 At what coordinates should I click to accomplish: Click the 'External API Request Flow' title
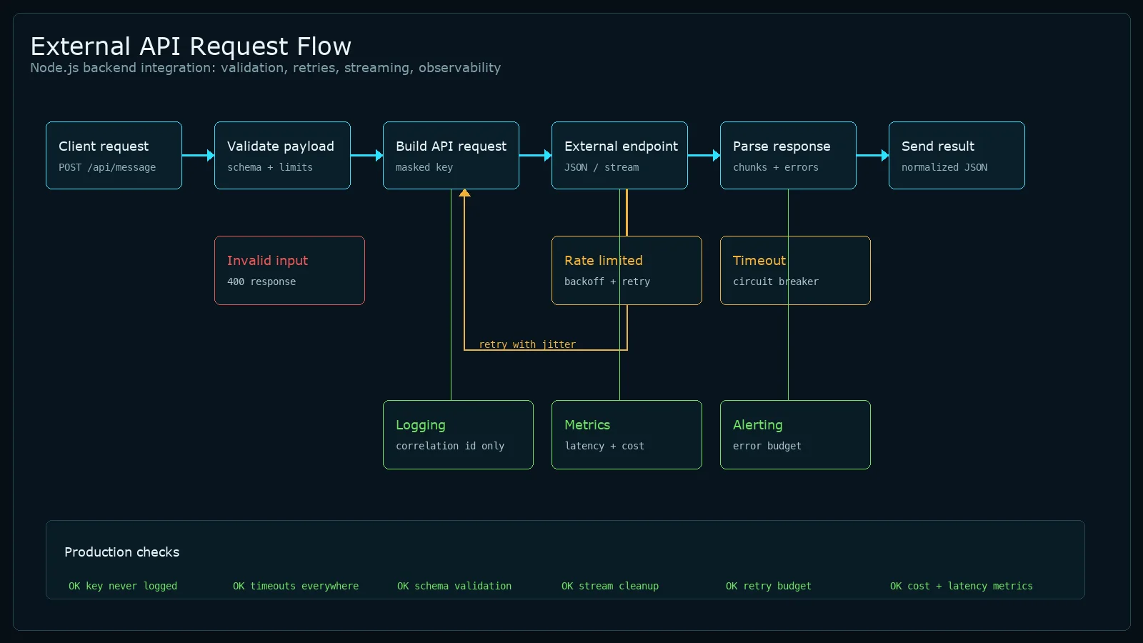pyautogui.click(x=191, y=46)
